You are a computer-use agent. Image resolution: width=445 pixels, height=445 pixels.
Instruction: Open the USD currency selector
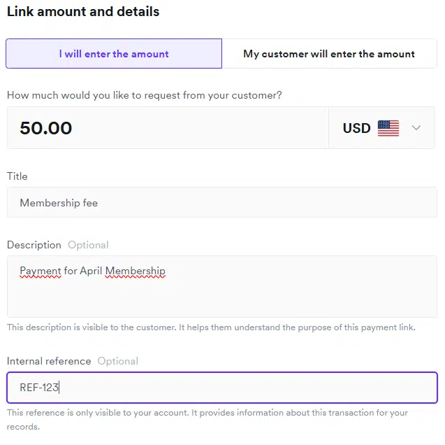(x=356, y=128)
